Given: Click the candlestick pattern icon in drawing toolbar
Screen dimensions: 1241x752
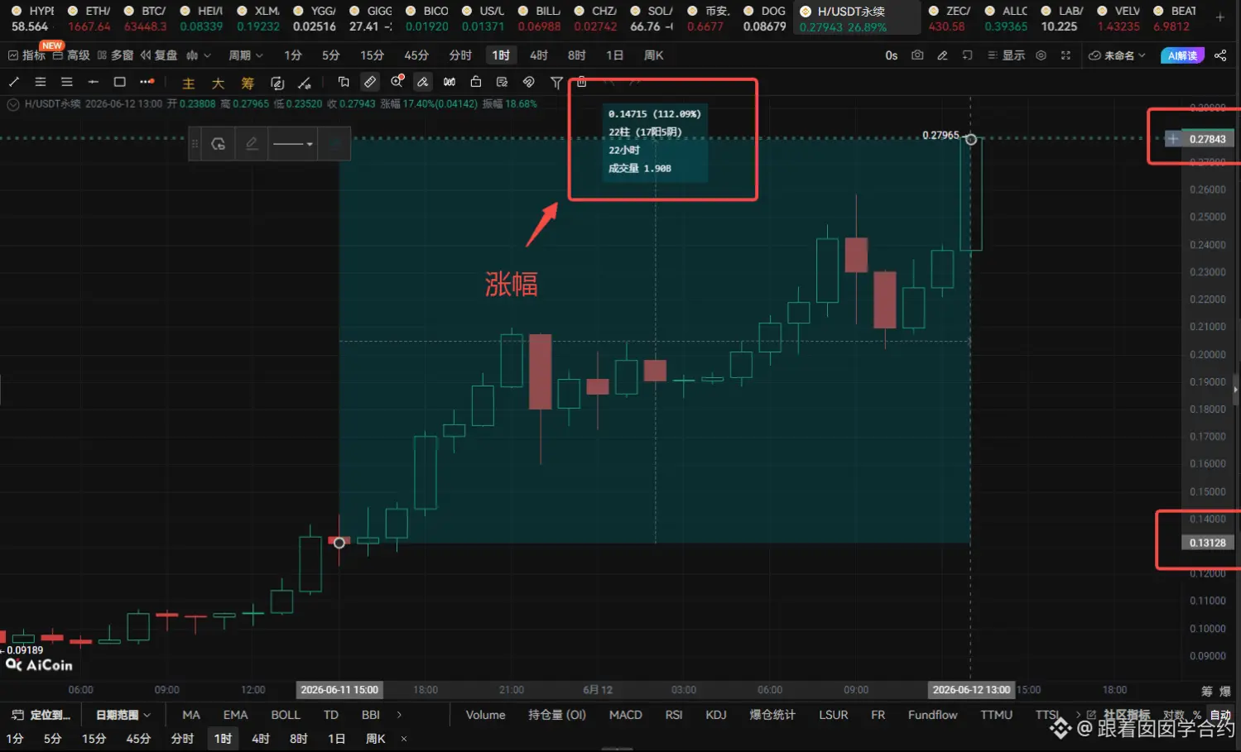Looking at the screenshot, I should coord(450,82).
